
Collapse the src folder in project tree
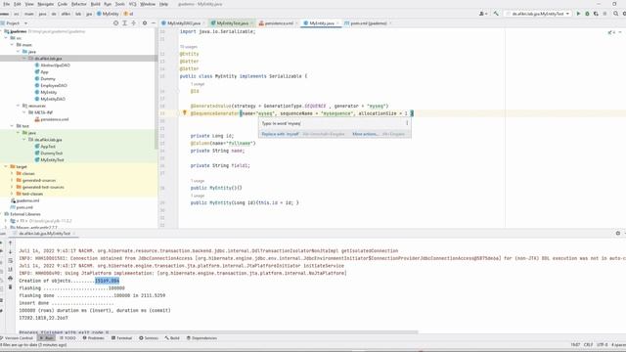click(6, 38)
